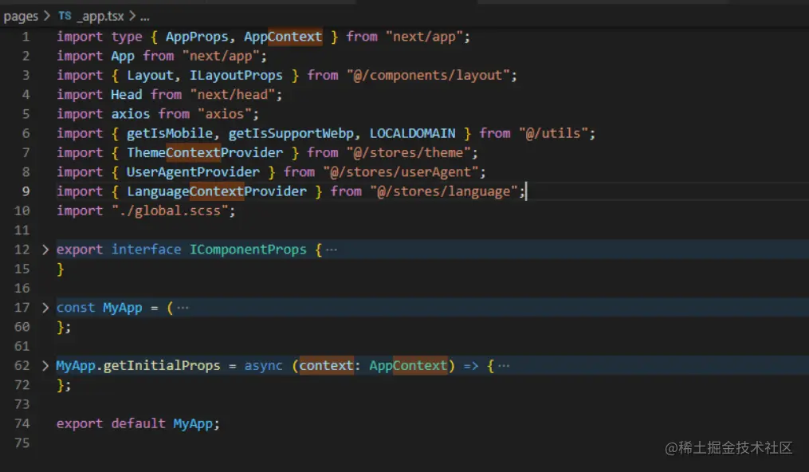Click the Head identifier on line 4
This screenshot has height=472, width=809.
[x=127, y=94]
